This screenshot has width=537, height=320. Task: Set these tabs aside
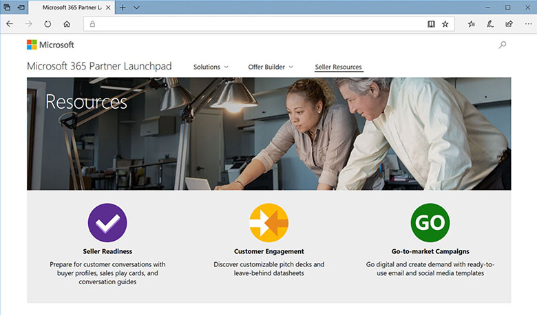[x=21, y=7]
